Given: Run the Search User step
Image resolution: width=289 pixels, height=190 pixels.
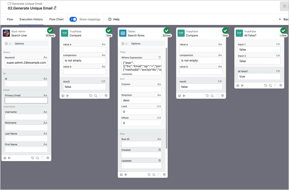Looking at the screenshot, I should pos(10,158).
